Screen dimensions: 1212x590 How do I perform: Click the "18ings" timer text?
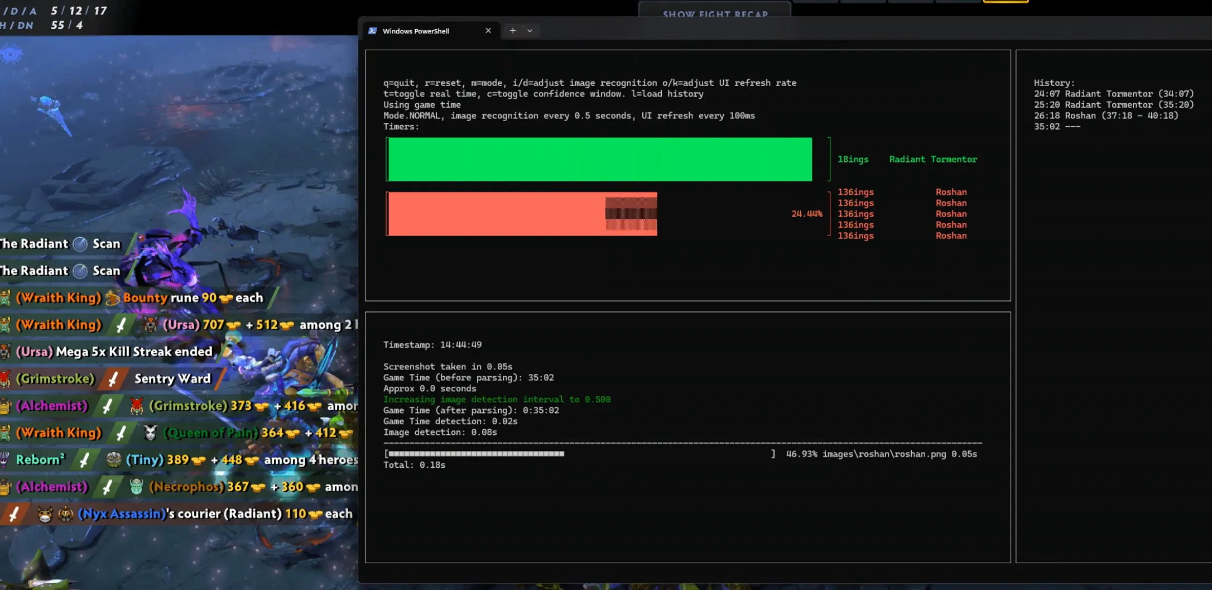(x=853, y=159)
